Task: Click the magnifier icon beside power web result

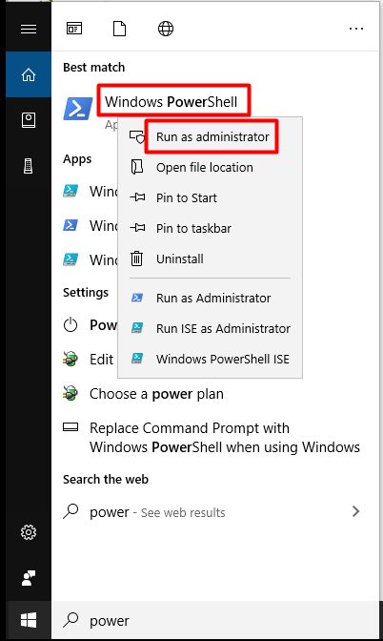Action: click(71, 511)
